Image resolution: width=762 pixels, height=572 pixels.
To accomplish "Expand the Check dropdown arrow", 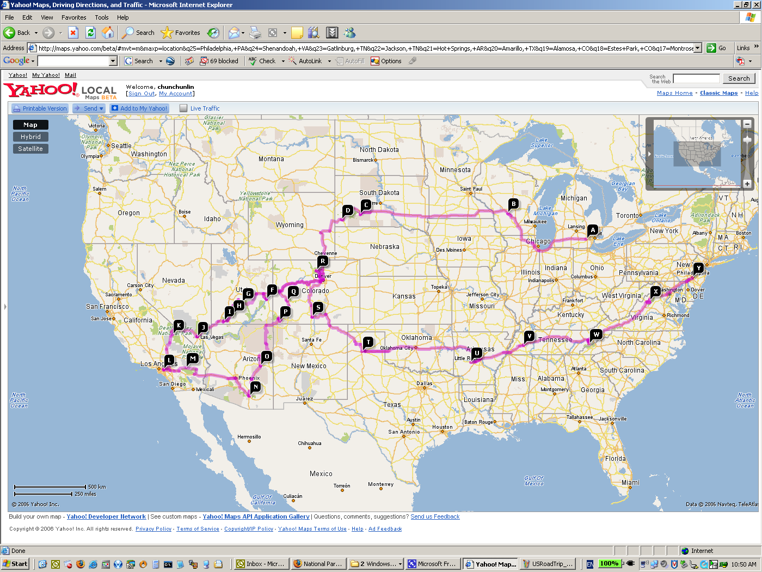I will pos(283,61).
